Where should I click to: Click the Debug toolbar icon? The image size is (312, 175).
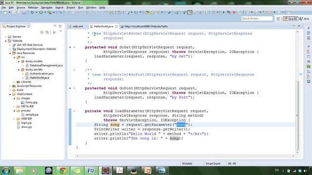[x=32, y=13]
